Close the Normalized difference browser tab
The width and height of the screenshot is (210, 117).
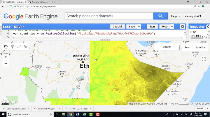point(52,2)
